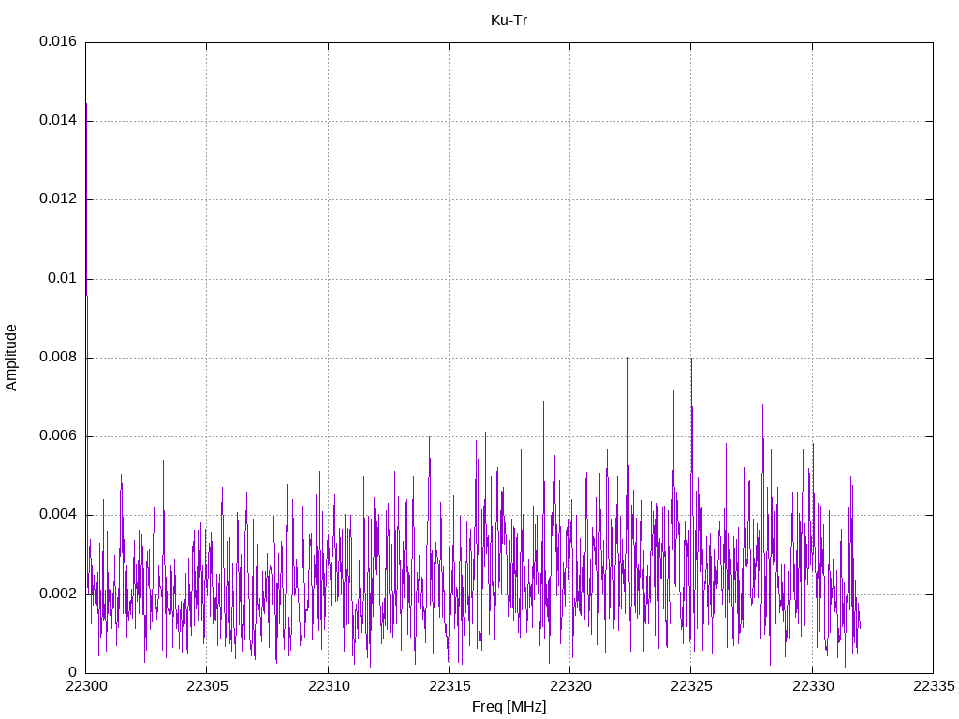Click the 0.01 y-axis tick label

(63, 279)
